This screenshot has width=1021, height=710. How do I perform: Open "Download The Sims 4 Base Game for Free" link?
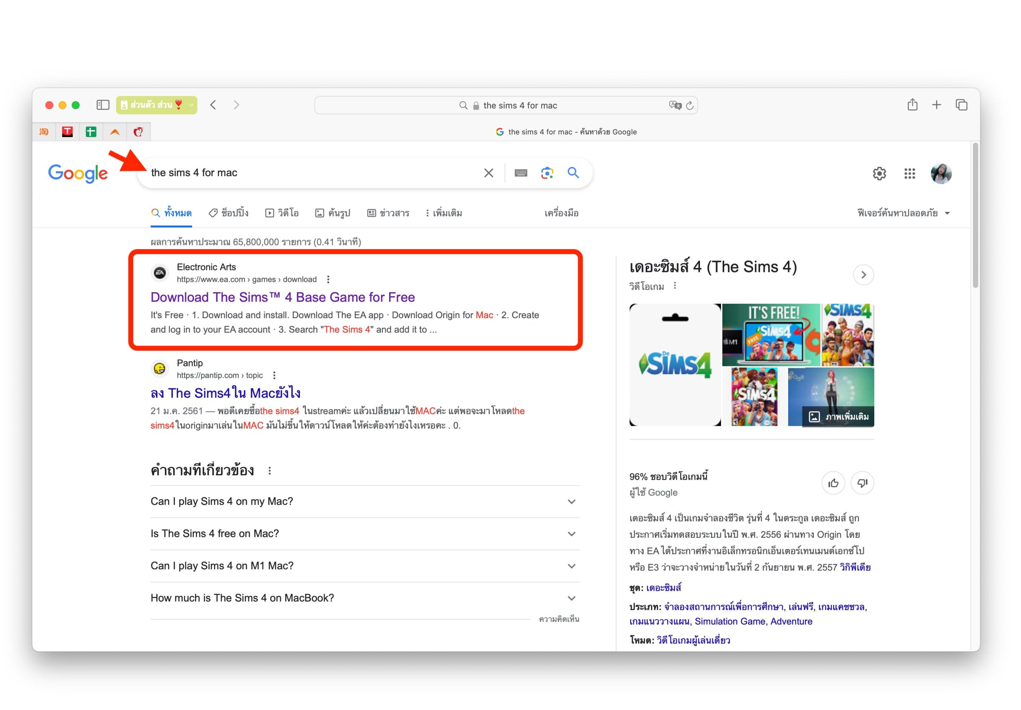pos(282,297)
